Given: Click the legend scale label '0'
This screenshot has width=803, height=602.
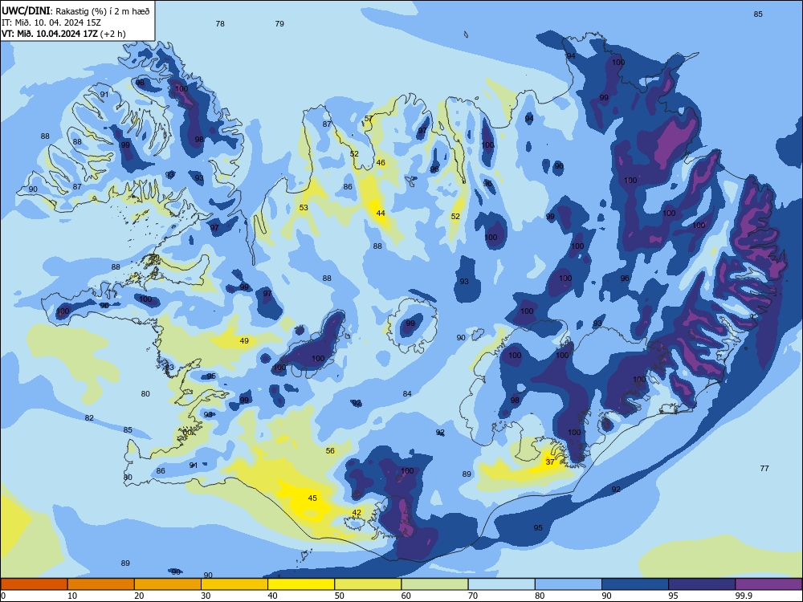Looking at the screenshot, I should (3, 596).
